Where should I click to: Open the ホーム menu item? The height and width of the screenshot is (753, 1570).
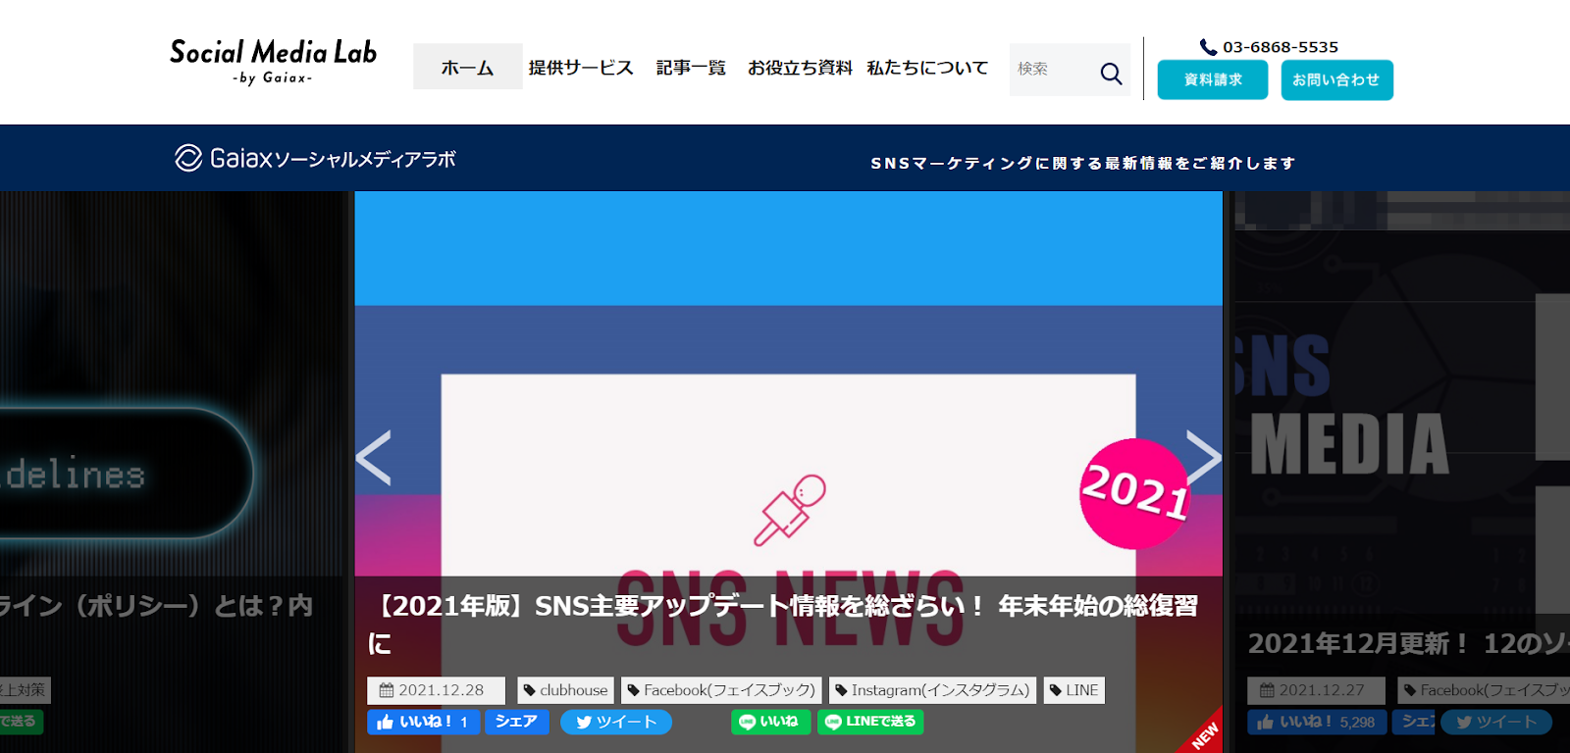click(467, 67)
